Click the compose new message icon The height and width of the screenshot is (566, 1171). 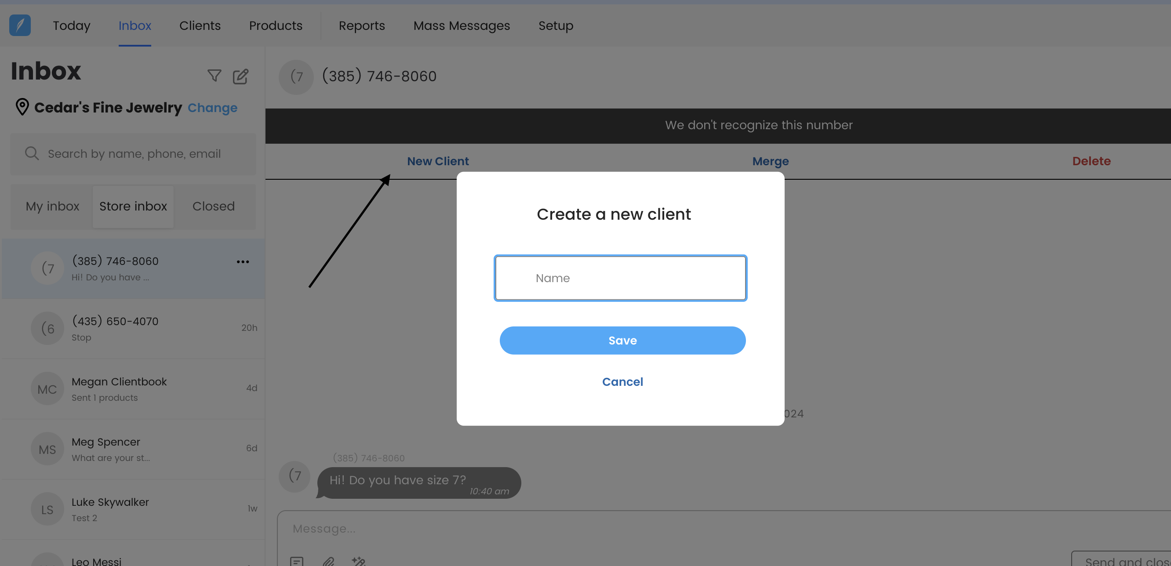240,76
